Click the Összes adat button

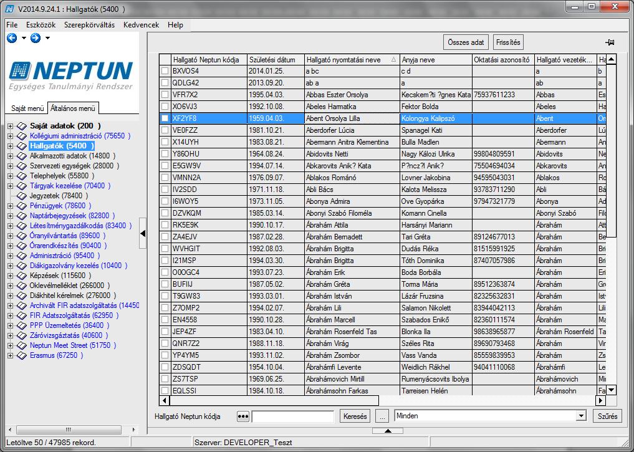466,42
